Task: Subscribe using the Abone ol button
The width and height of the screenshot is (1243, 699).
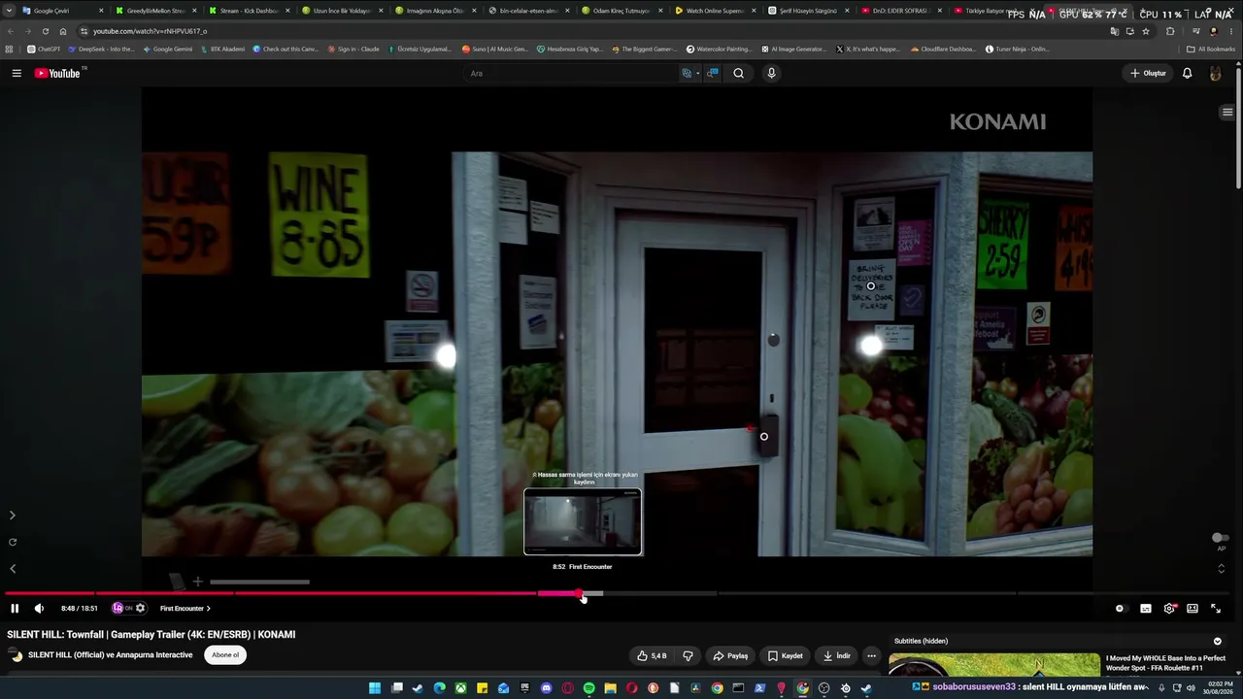Action: pyautogui.click(x=225, y=655)
